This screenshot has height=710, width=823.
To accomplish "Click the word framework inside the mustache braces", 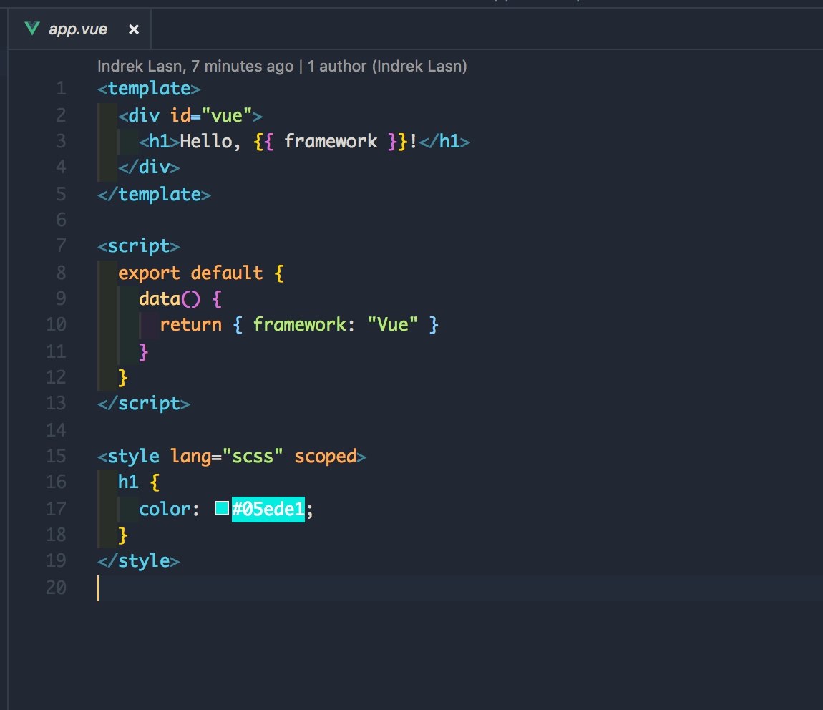I will (331, 141).
